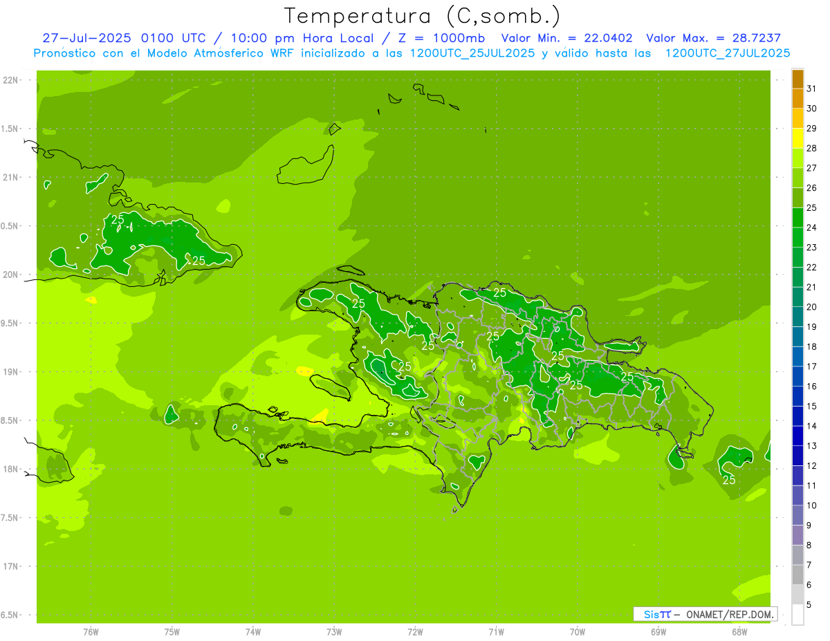Pick the purple swatch between 8 and 9
Image resolution: width=830 pixels, height=641 pixels.
(x=797, y=535)
